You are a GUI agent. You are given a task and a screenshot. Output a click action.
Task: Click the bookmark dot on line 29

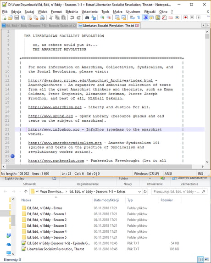click(12, 156)
